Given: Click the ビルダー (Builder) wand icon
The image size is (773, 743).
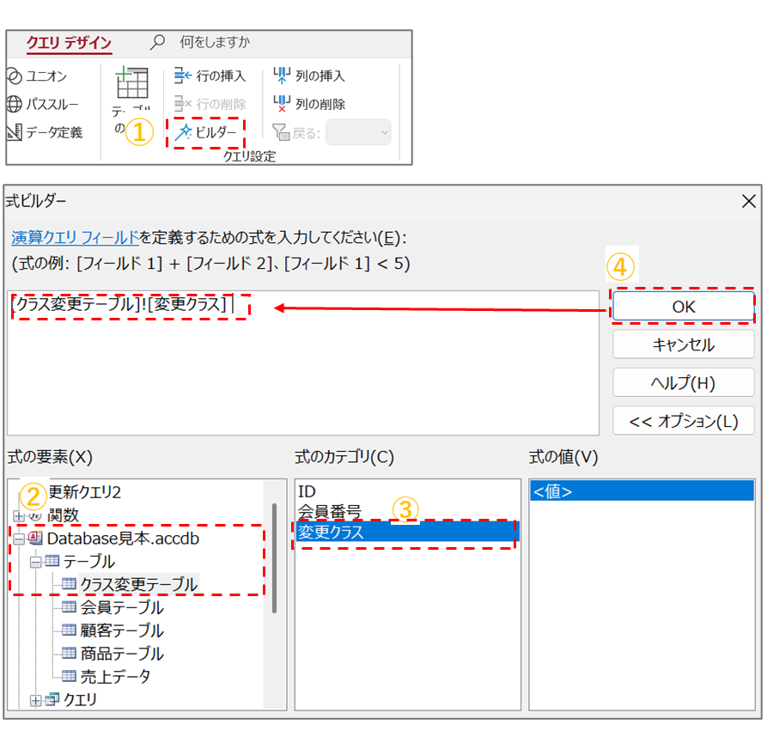Looking at the screenshot, I should click(182, 133).
